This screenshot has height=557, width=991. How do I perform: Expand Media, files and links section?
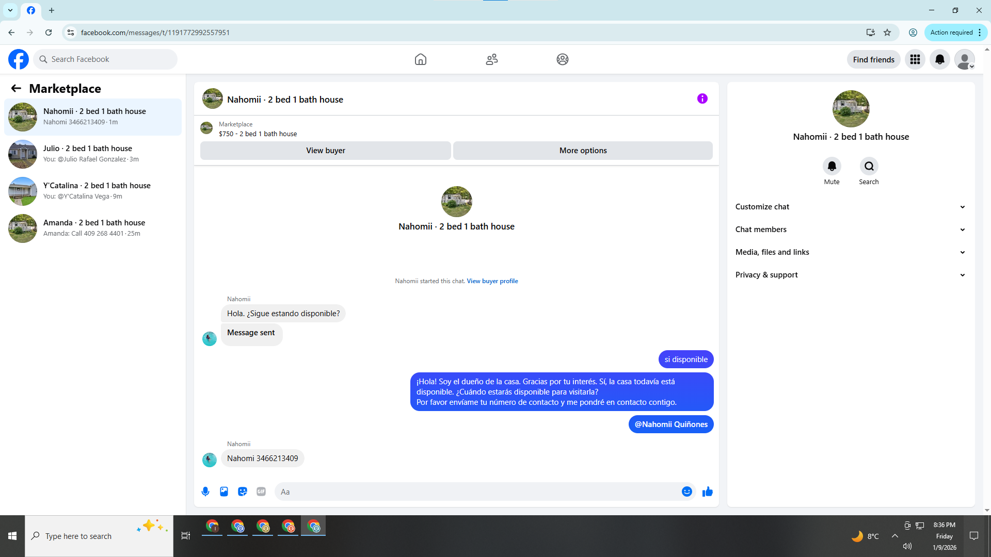pyautogui.click(x=850, y=252)
